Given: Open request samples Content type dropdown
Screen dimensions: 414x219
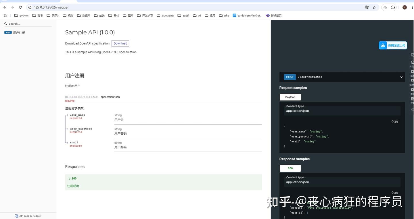Looking at the screenshot, I should click(x=342, y=111).
